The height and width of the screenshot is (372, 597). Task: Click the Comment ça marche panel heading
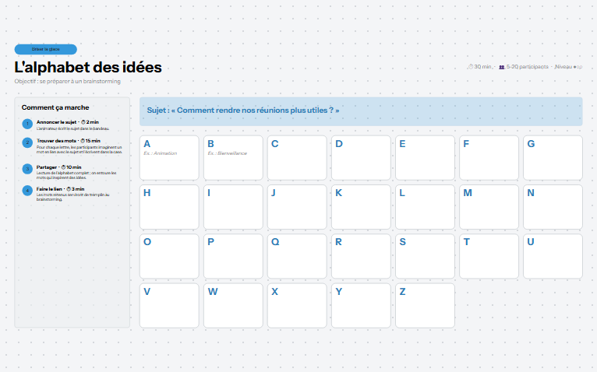(x=55, y=107)
